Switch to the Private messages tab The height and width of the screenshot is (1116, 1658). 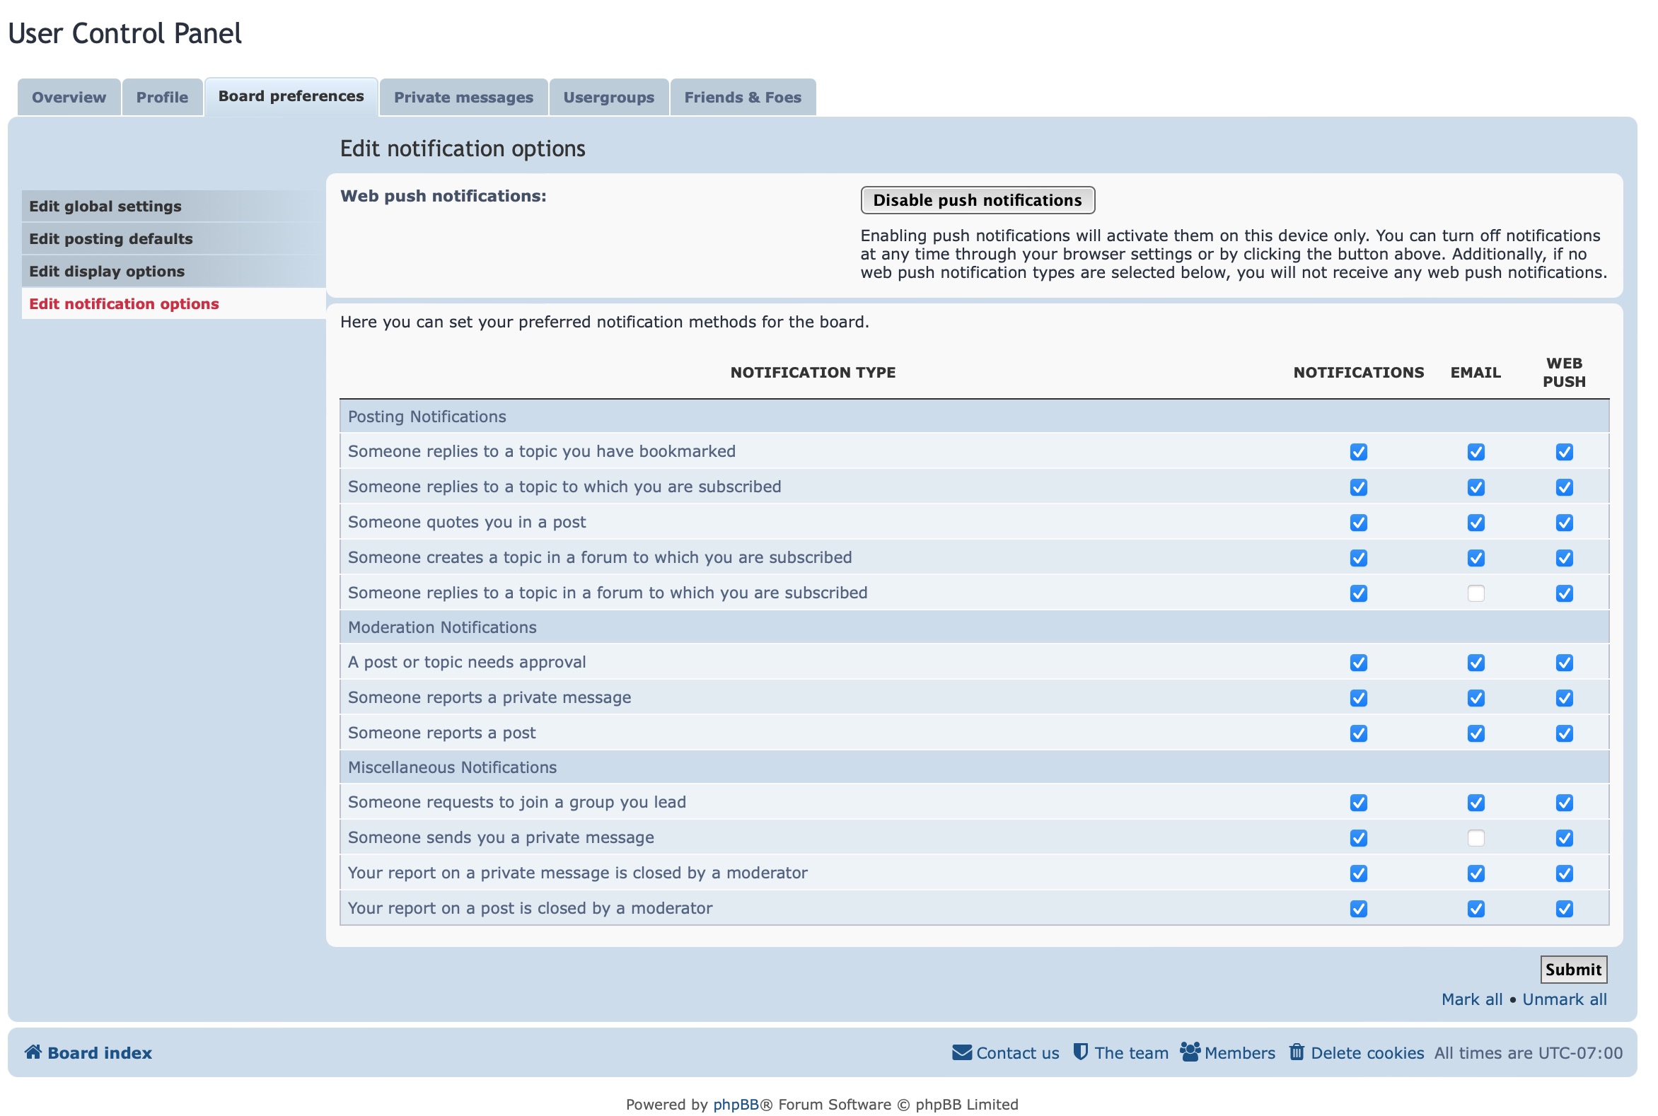(x=463, y=97)
